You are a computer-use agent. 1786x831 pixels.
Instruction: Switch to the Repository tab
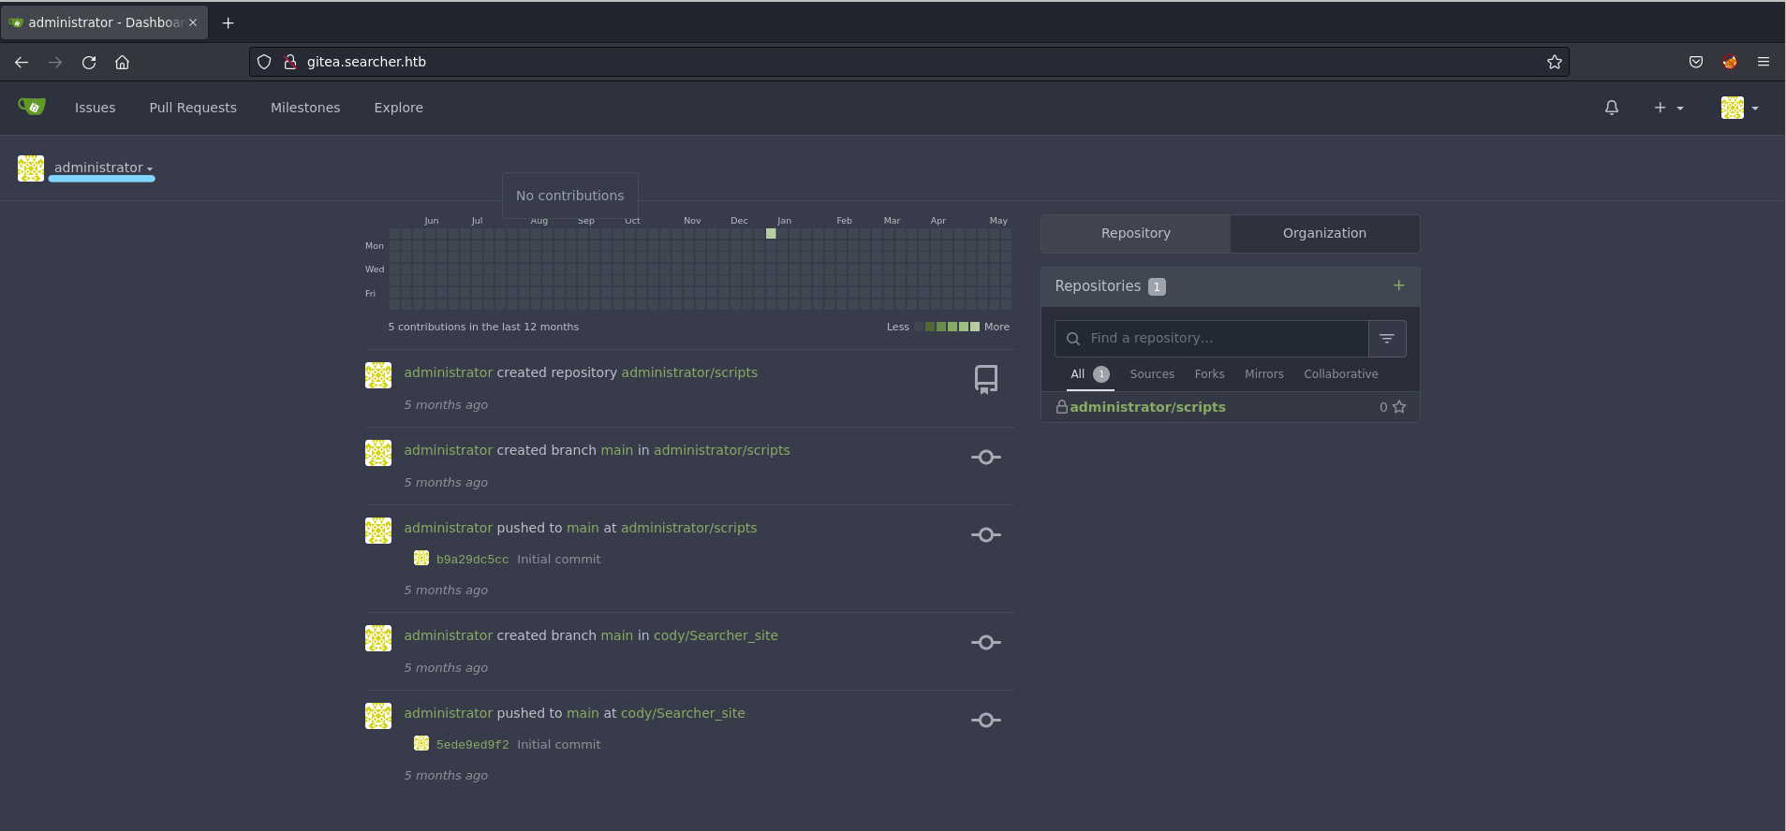tap(1136, 233)
